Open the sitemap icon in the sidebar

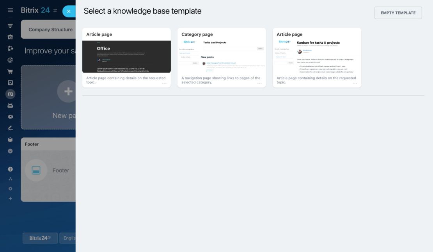[10, 179]
